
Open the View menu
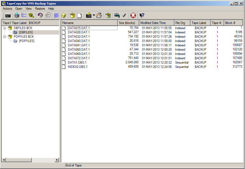(x=29, y=9)
